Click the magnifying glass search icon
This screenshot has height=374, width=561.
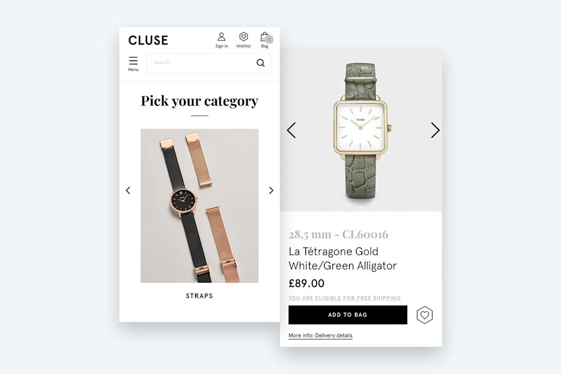[x=261, y=63]
